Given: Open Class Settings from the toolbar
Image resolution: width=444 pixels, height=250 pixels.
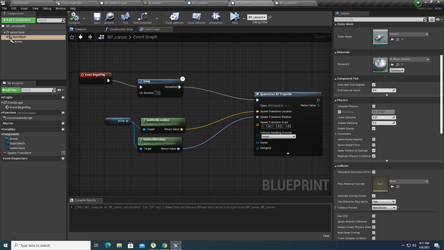Looking at the screenshot, I should (x=174, y=18).
